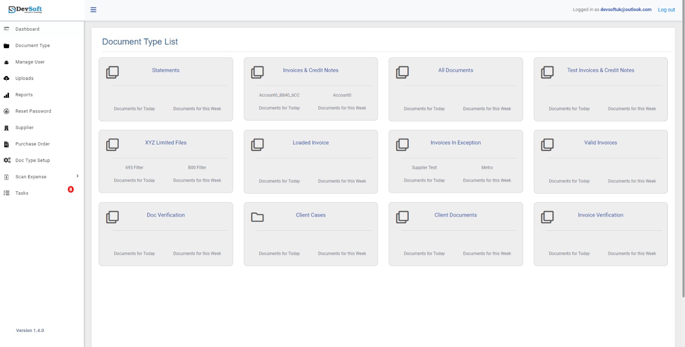The height and width of the screenshot is (347, 685).
Task: Select the 695 Filter under XYZ Limited Files
Action: (134, 168)
